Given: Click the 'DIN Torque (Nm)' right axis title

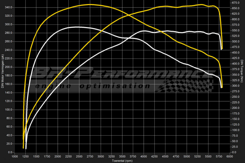Looking at the screenshot, I should 242,70.
